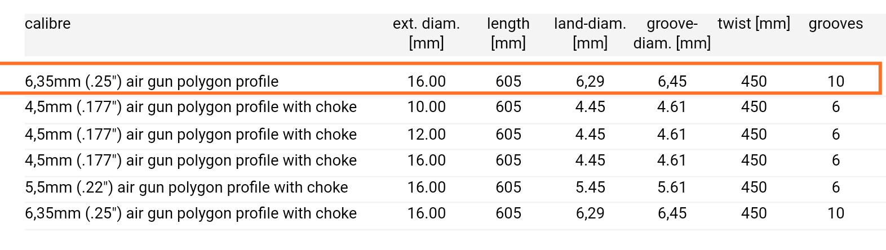Select the highlighted 6,35mm polygon profile row name

(x=152, y=81)
